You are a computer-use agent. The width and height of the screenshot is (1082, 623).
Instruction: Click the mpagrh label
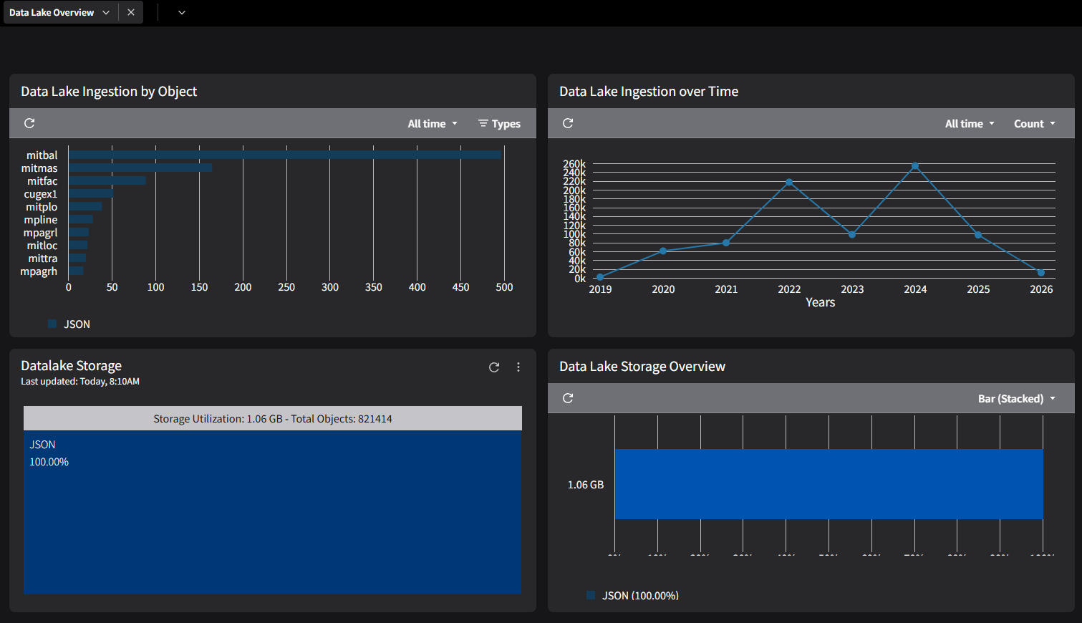point(39,271)
